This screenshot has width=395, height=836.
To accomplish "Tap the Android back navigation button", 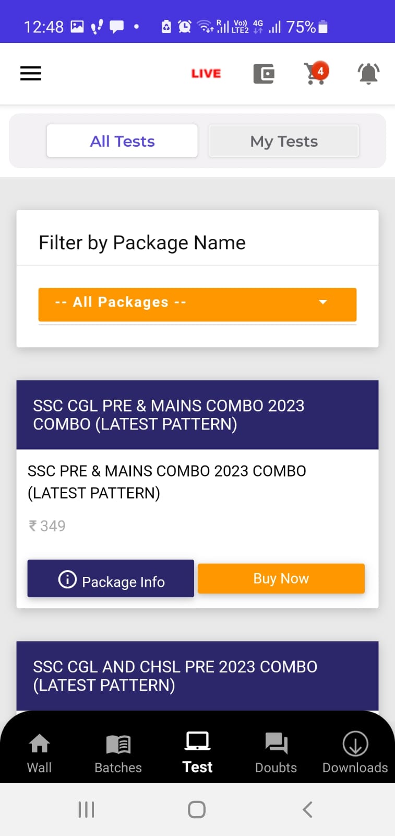I will (x=308, y=810).
